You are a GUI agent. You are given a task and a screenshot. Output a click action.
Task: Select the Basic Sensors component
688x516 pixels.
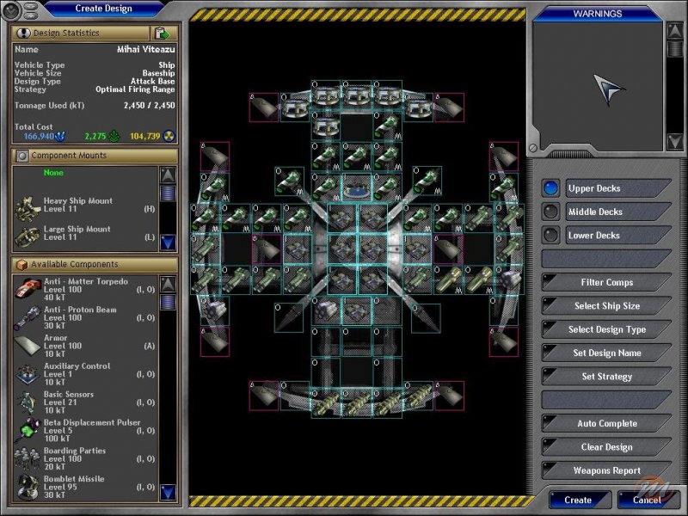tap(30, 402)
